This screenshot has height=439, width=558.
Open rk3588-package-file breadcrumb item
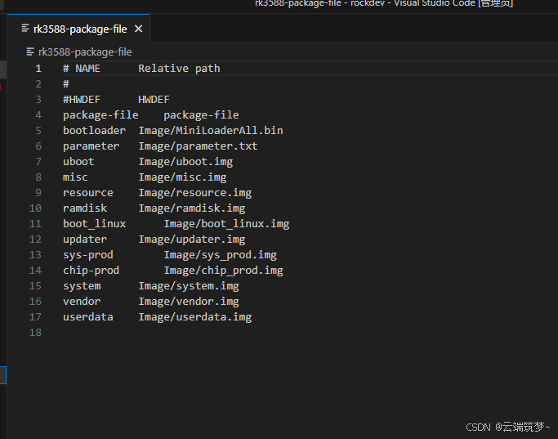click(85, 52)
